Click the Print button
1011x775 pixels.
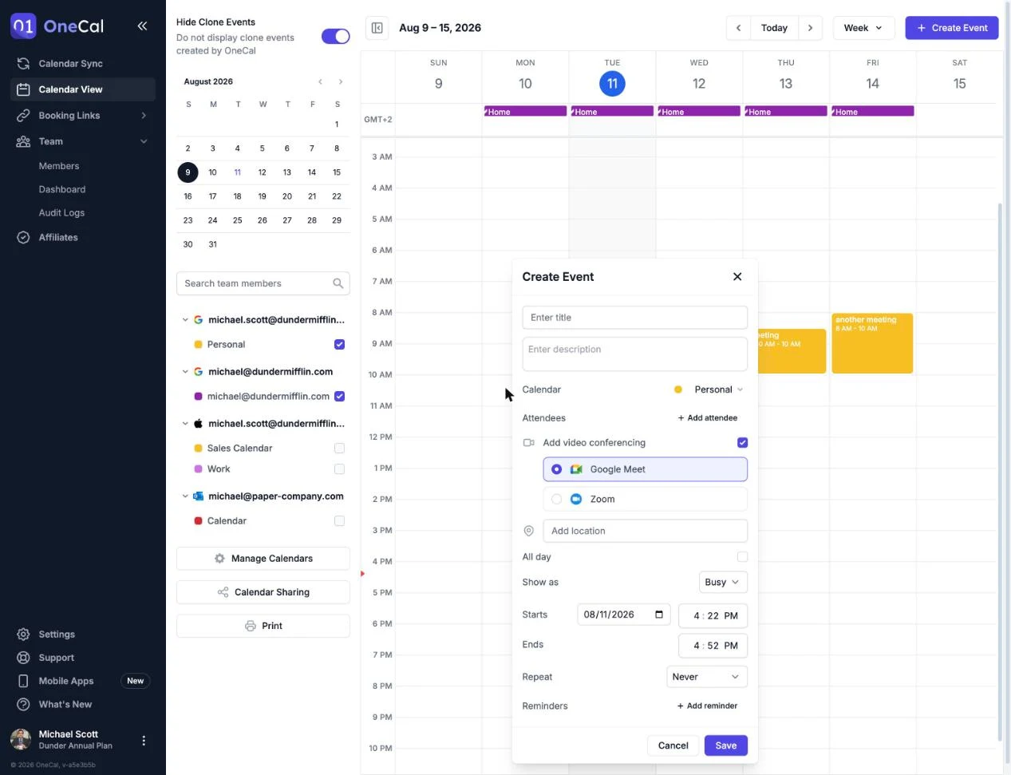(x=263, y=626)
